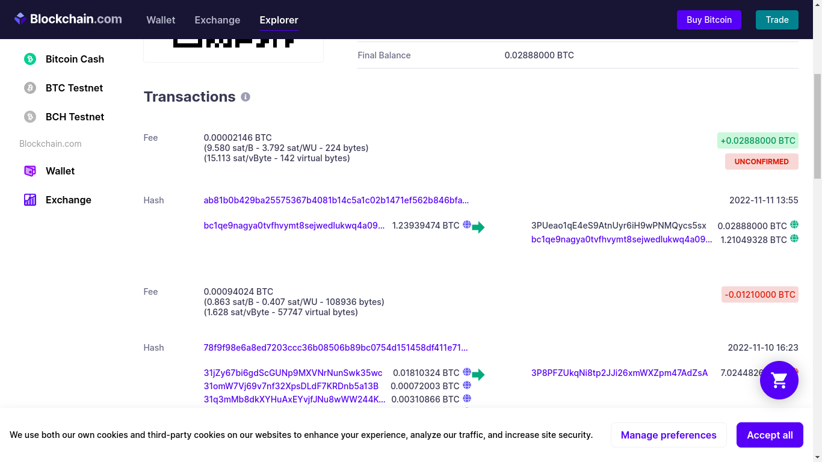Screen dimensions: 822x462
Task: Click the Trade button in header
Action: (776, 20)
